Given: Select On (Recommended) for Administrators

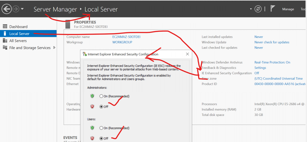Looking at the screenshot, I should click(101, 96).
